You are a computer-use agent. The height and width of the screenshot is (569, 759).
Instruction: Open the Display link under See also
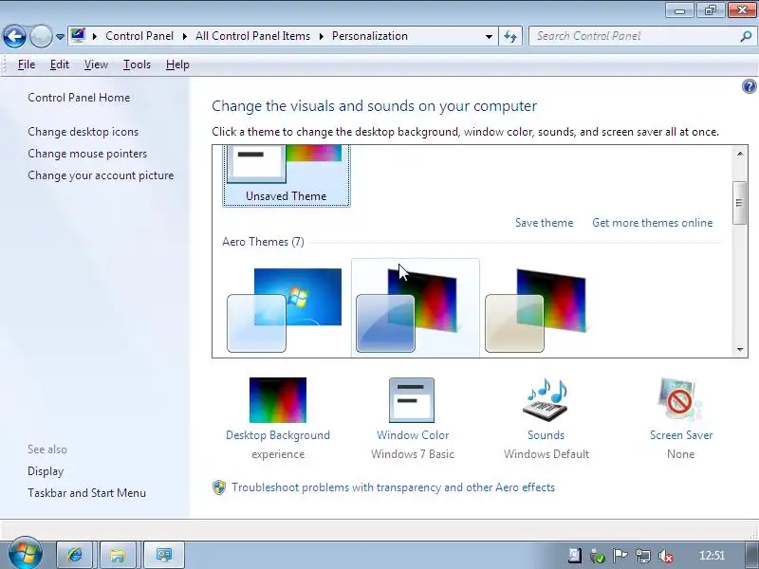click(x=46, y=471)
